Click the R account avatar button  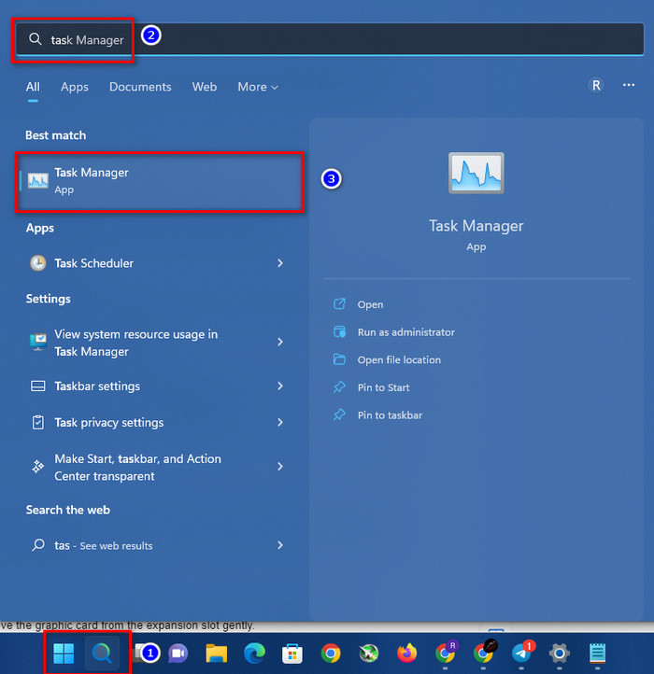tap(596, 85)
